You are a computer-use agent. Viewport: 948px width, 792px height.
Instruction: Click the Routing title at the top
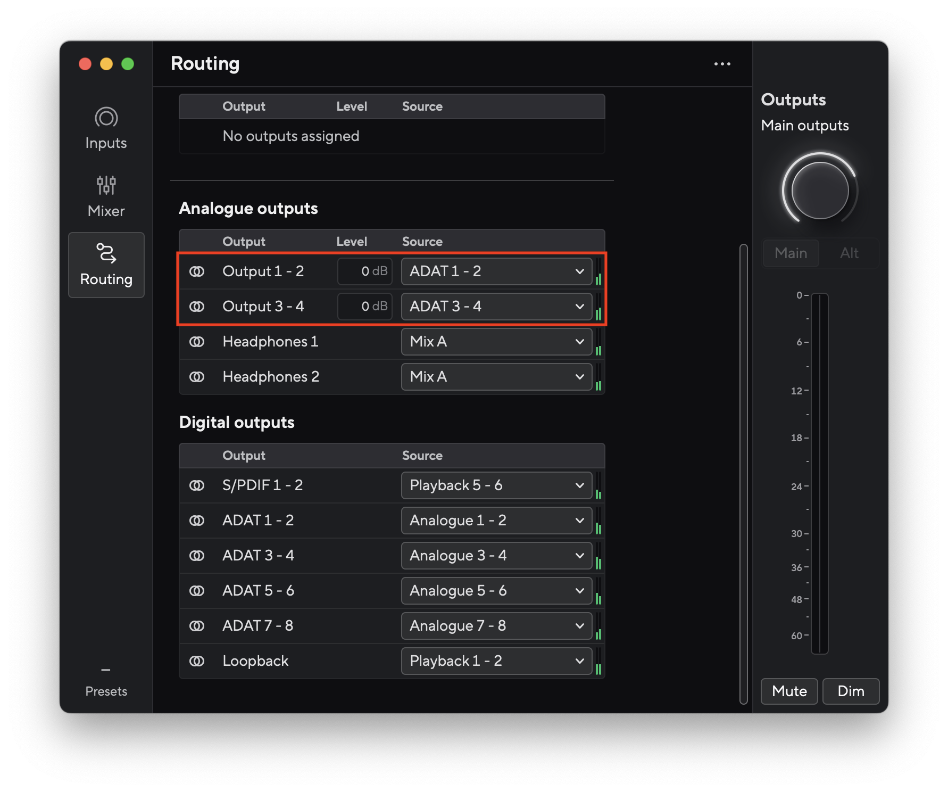pyautogui.click(x=205, y=64)
